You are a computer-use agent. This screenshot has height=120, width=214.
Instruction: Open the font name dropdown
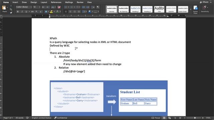pos(31,7)
